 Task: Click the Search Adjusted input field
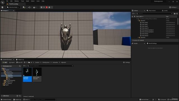pyautogui.click(x=50, y=66)
